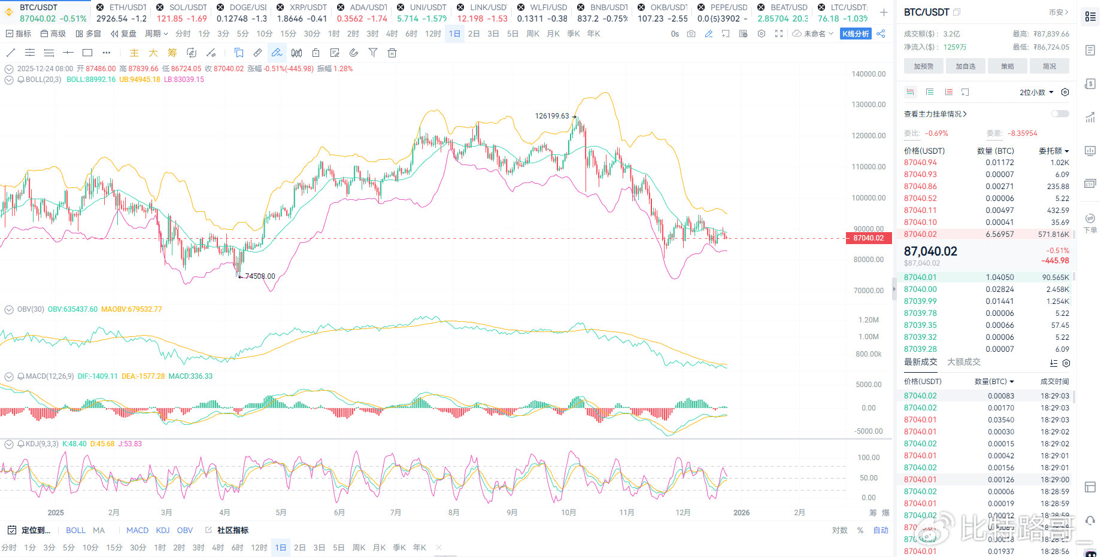Choose the ruler measurement tool
The width and height of the screenshot is (1101, 557).
coord(258,53)
